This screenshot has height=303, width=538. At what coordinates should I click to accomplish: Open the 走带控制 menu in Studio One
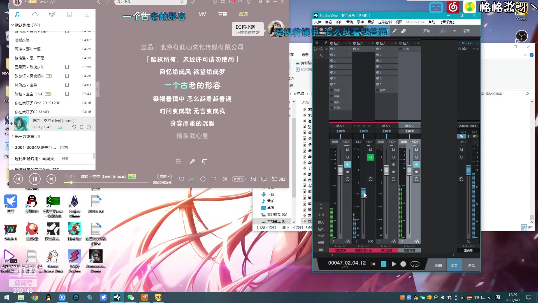(385, 22)
